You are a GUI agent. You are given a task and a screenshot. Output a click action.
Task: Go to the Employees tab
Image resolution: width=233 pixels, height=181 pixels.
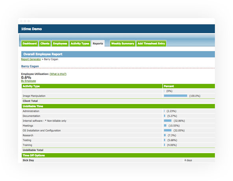(60, 44)
